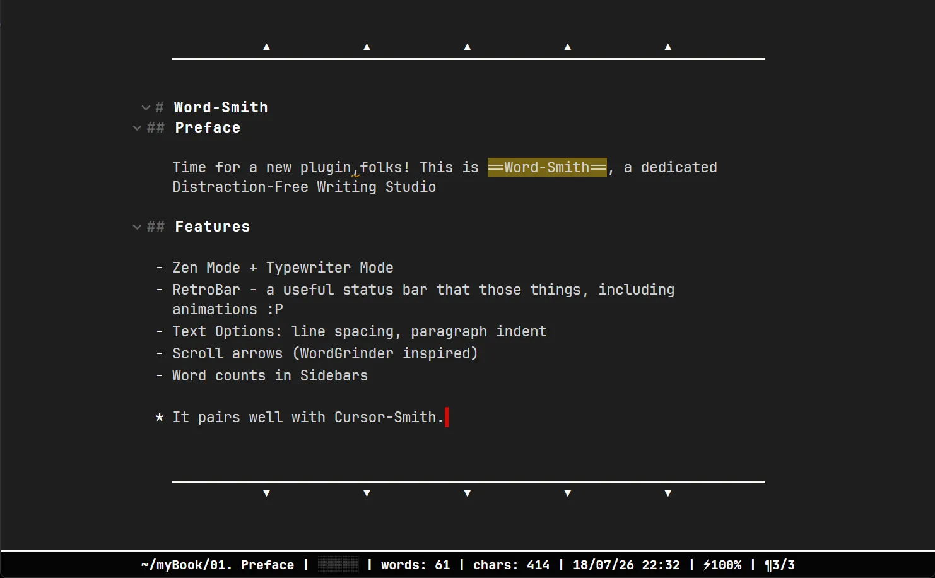Click the line Distraction-Free Writing Studio
Viewport: 935px width, 578px height.
[304, 187]
